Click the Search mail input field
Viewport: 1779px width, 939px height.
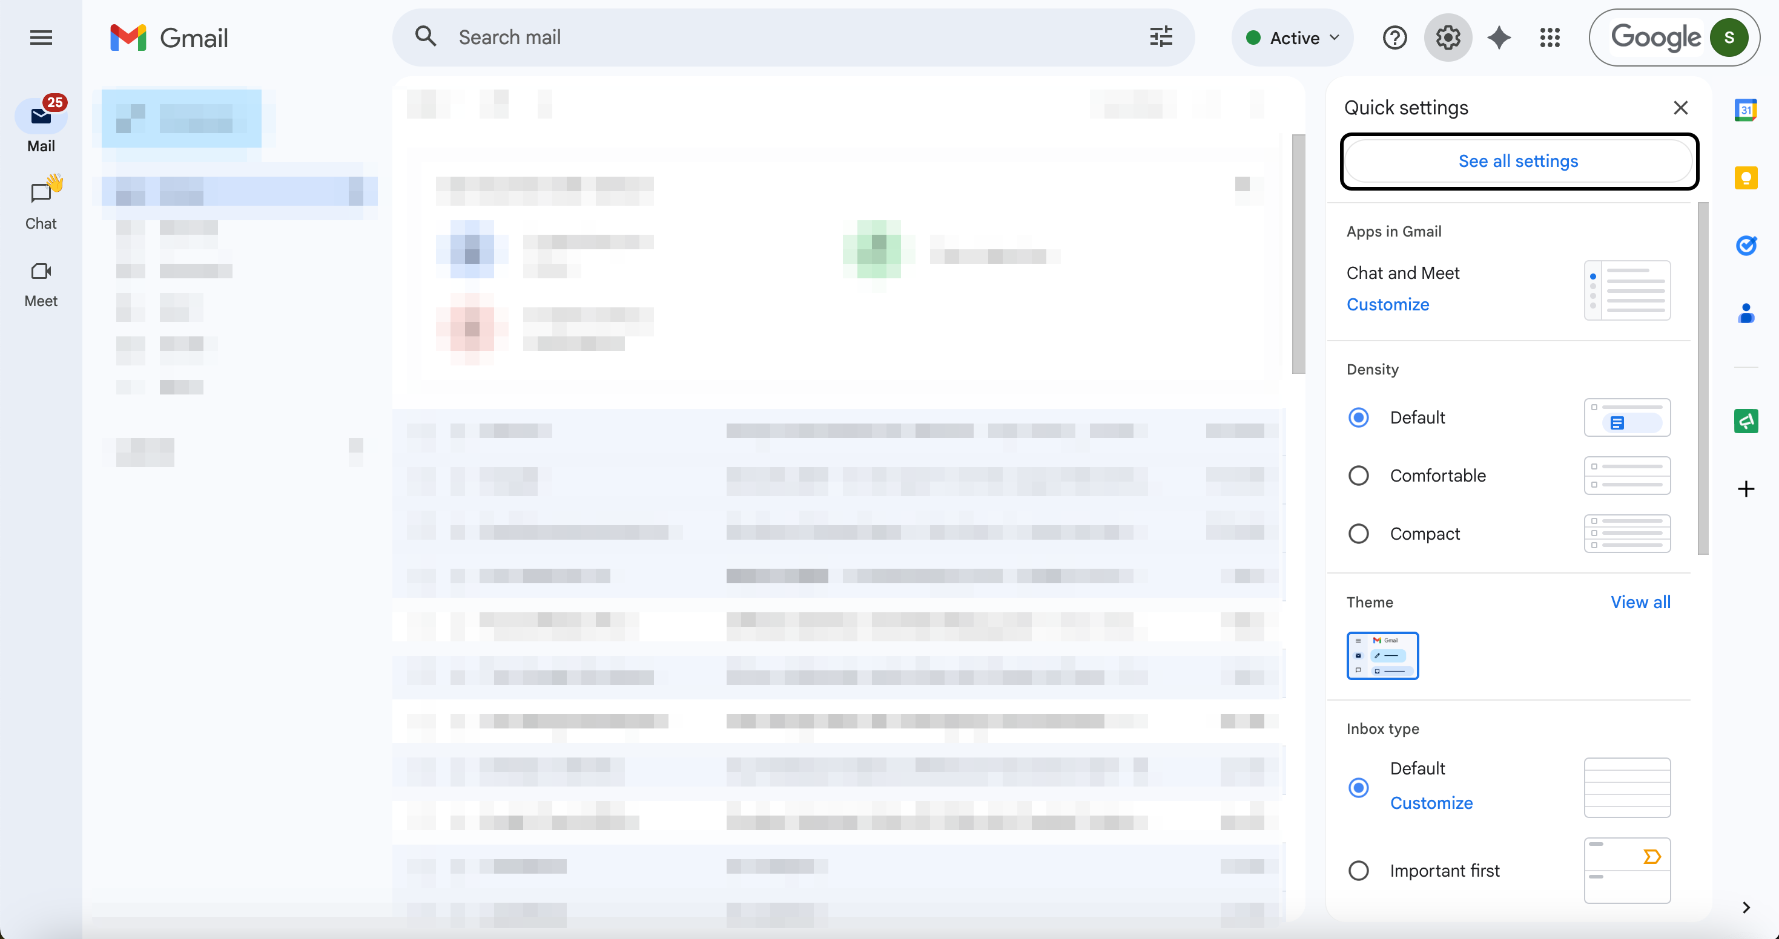click(760, 38)
